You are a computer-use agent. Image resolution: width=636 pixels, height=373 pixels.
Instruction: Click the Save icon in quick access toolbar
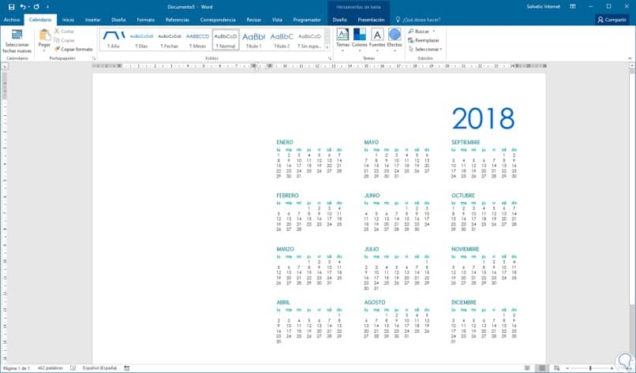coord(11,7)
